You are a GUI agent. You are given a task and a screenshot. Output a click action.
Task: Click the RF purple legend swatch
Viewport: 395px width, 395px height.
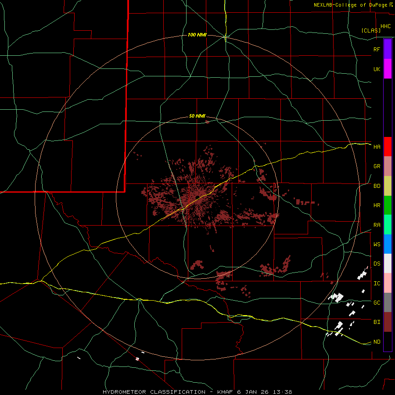(388, 49)
